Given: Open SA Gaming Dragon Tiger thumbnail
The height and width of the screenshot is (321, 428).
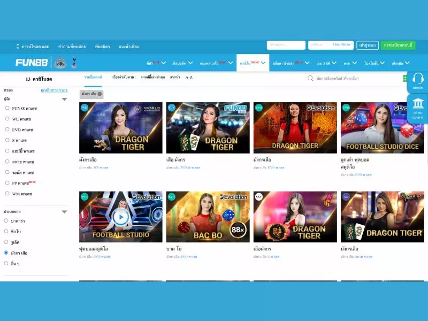Looking at the screenshot, I should pyautogui.click(x=382, y=217).
